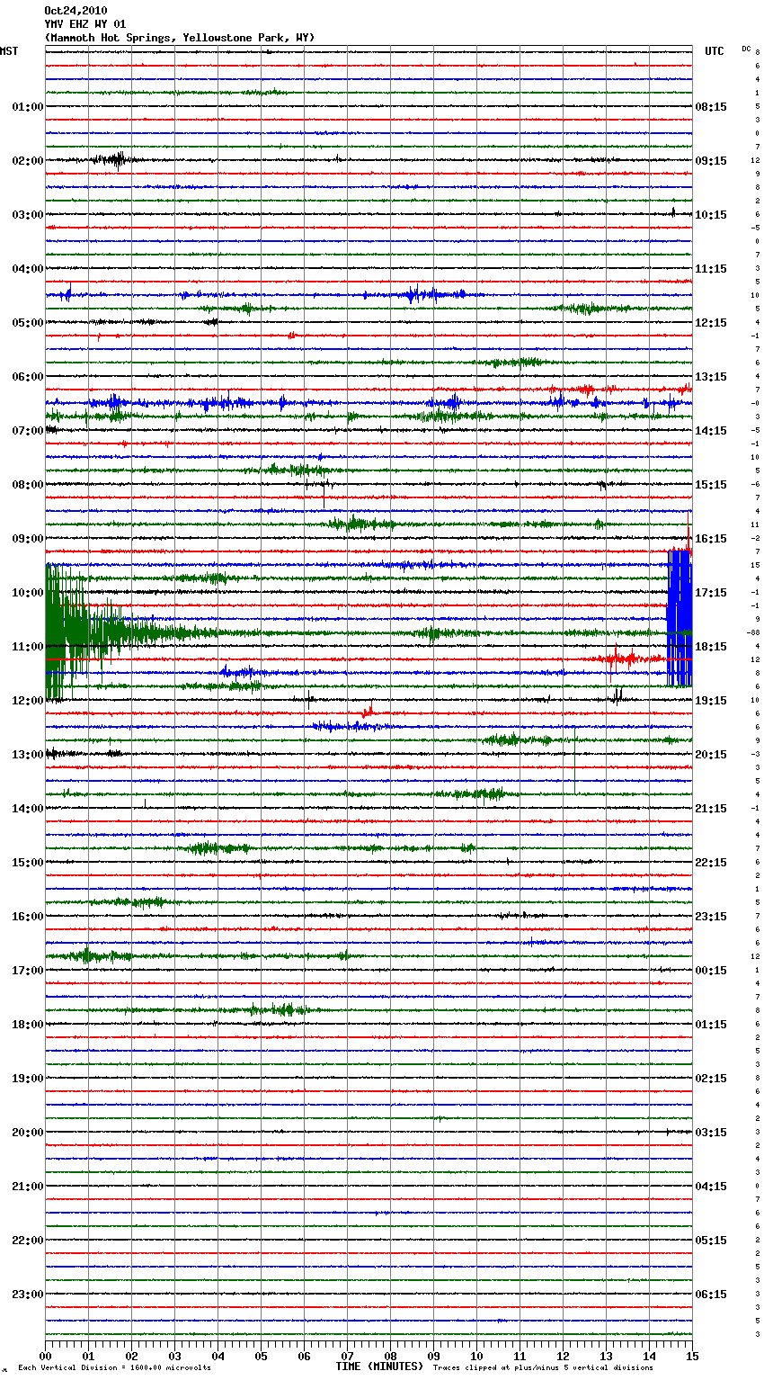Click the 17:15 UTC time label

point(711,593)
